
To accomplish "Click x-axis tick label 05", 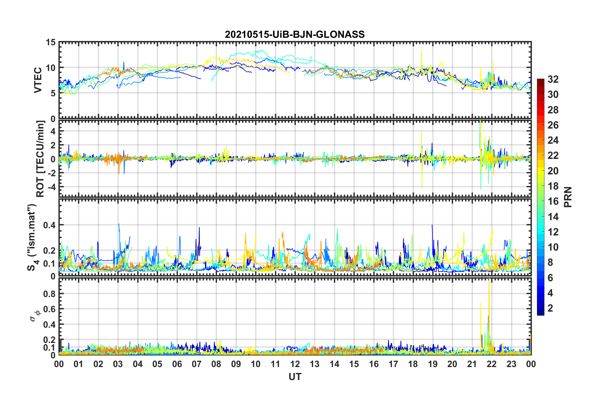I will point(157,364).
